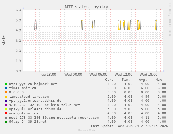Click the 3.0 y-axis tick label
The height and width of the screenshot is (134, 173).
pos(18,41)
